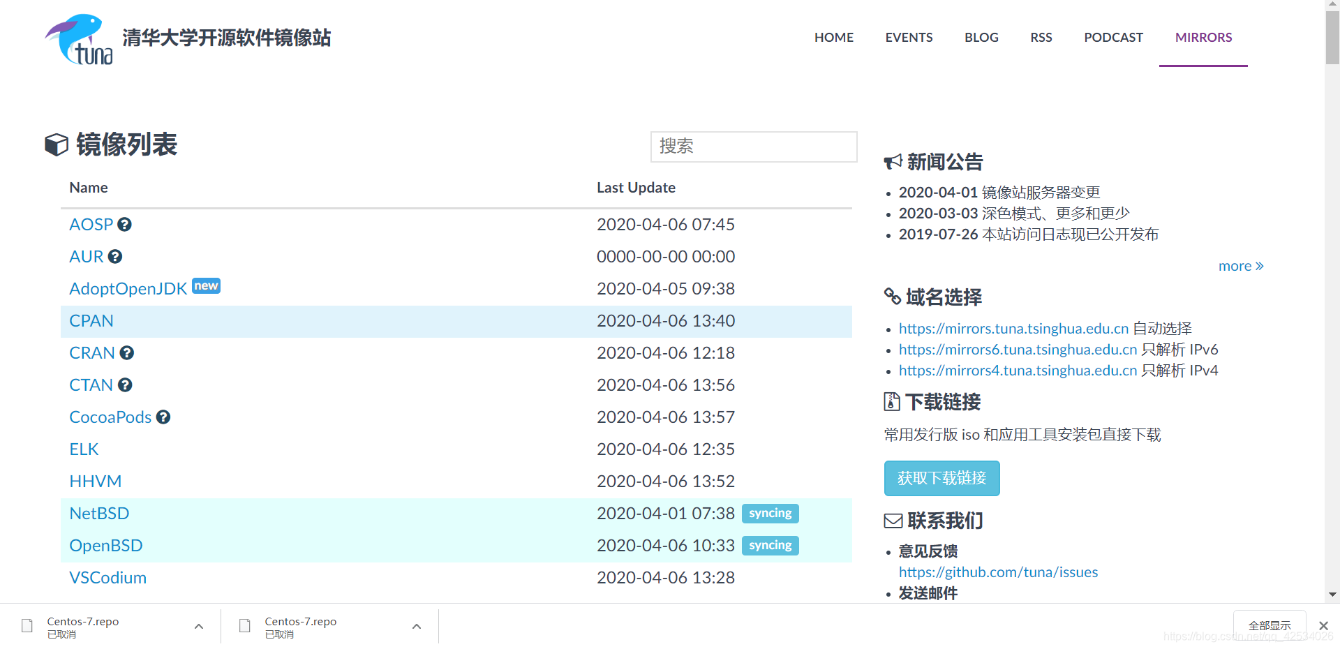
Task: Open help icon next to AOSP
Action: coord(125,225)
